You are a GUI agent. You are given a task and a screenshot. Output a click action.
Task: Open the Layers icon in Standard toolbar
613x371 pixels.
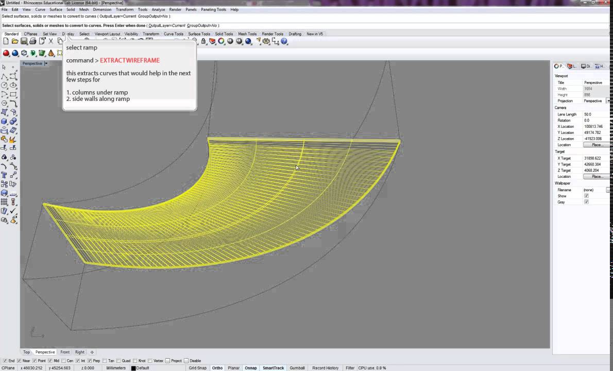tap(212, 41)
